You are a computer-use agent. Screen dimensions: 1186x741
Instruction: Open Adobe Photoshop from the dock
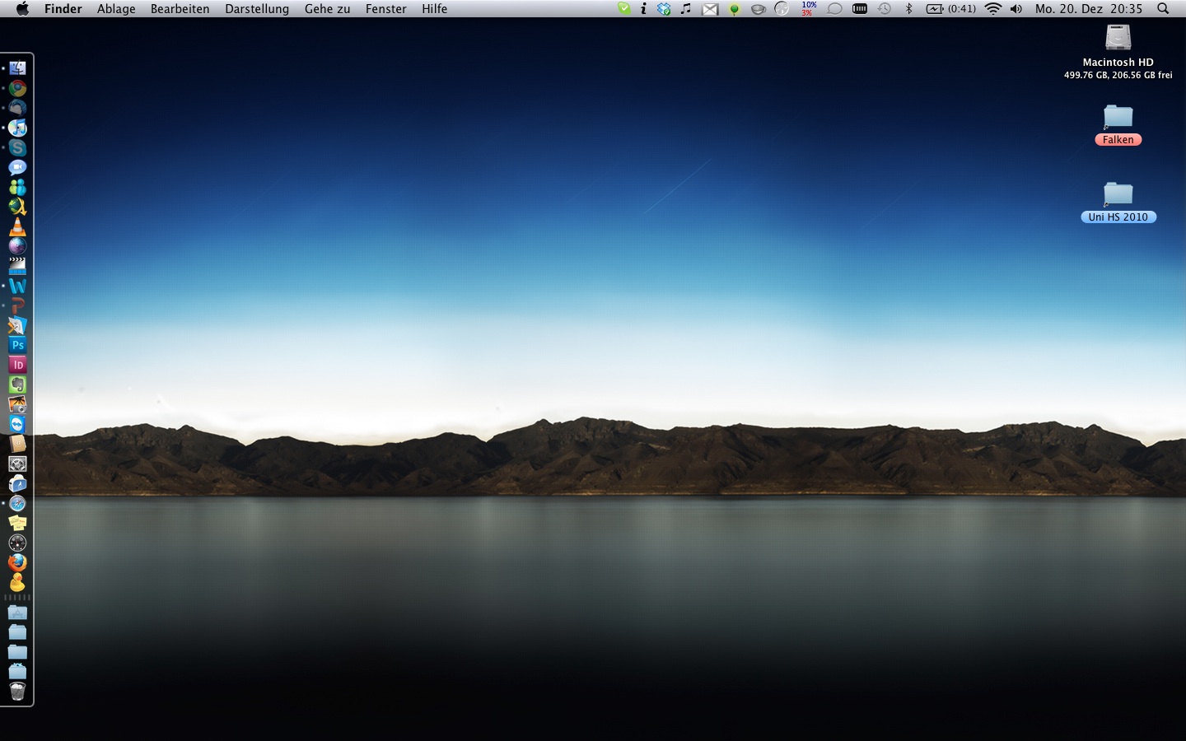(17, 345)
